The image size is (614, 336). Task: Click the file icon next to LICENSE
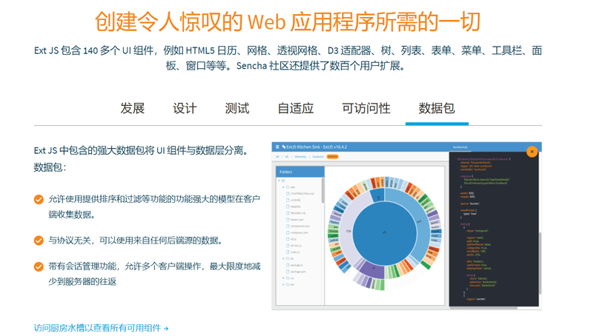tap(288, 200)
